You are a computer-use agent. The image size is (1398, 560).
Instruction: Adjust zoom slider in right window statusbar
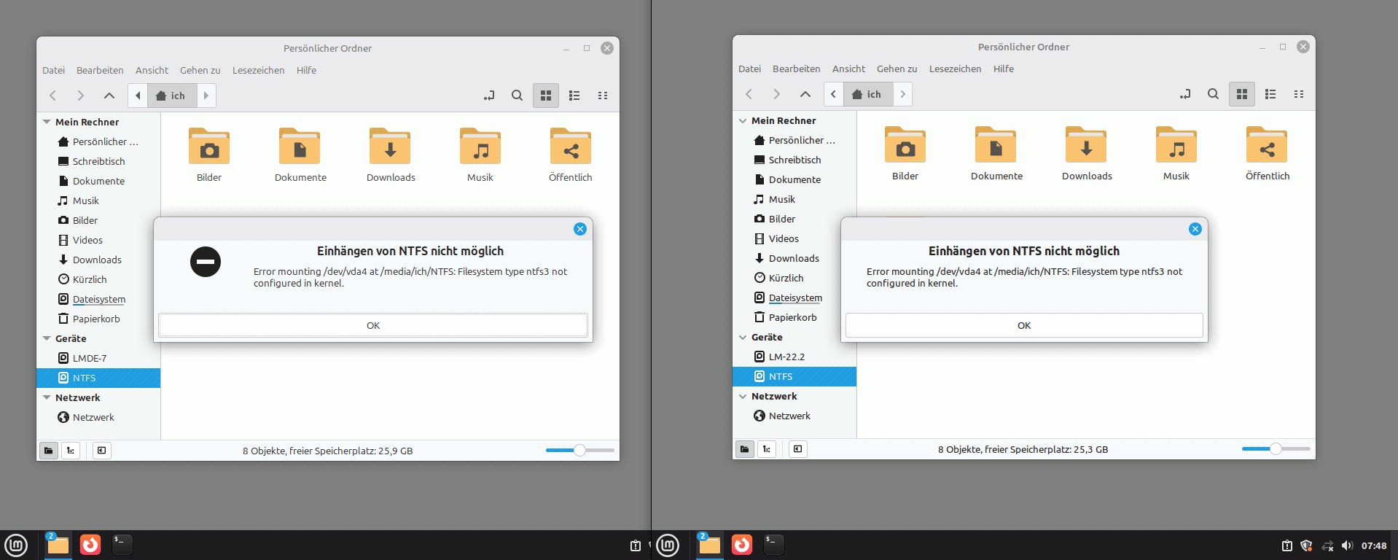pos(1276,449)
